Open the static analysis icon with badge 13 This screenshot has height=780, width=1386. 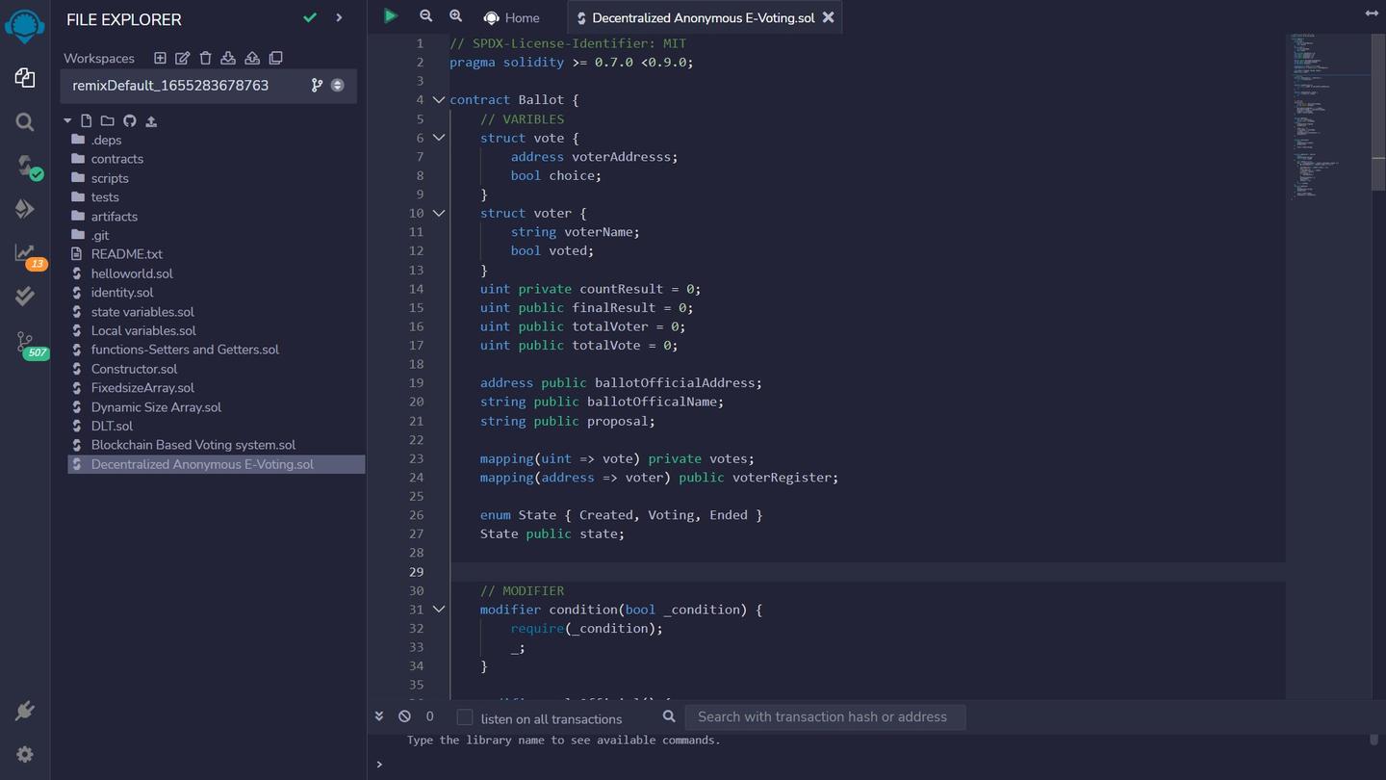(x=28, y=255)
